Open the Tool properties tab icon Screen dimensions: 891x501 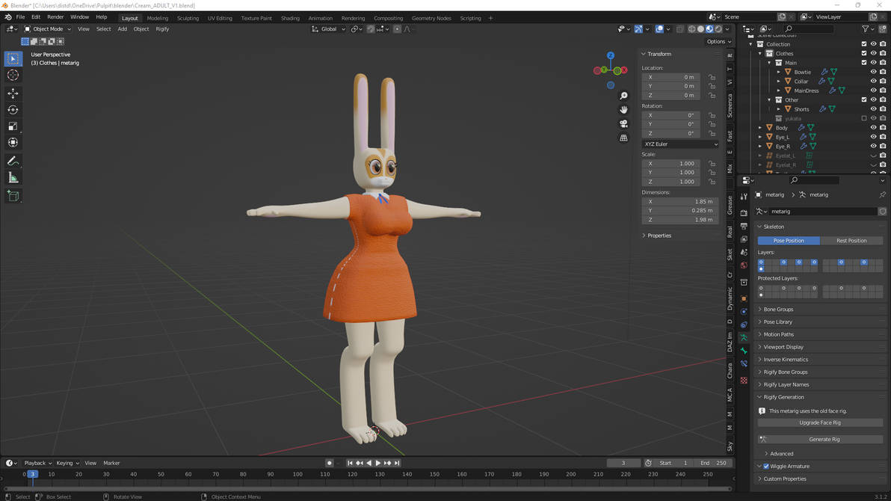744,196
